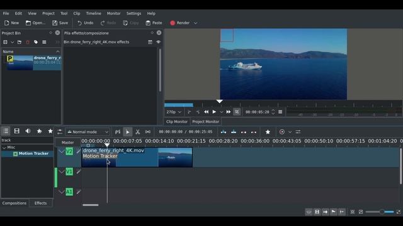Select the drone_ferry_right clip thumbnail in bin
Screen dimensions: 403x226
coord(20,63)
